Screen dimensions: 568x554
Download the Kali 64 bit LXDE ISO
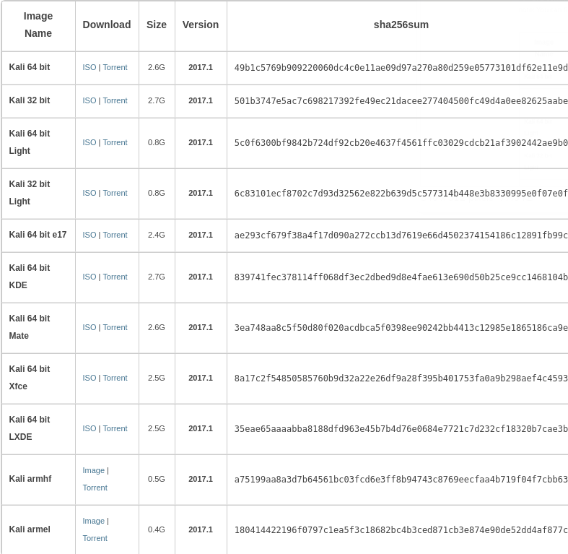point(89,428)
